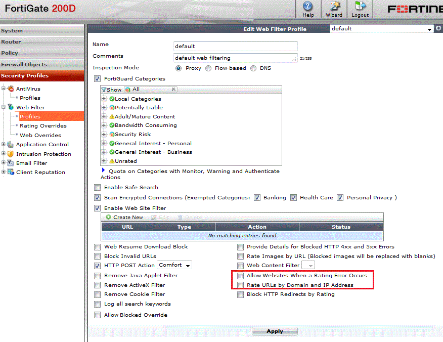This screenshot has width=443, height=342.
Task: Open the profile selector dropdown
Action: [x=381, y=28]
